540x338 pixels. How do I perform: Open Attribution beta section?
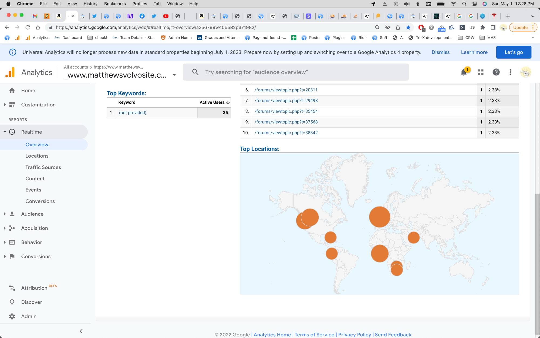tap(34, 288)
